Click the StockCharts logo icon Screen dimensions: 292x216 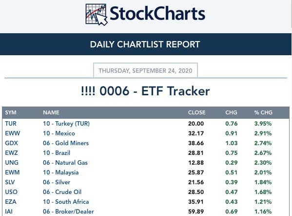pos(97,15)
